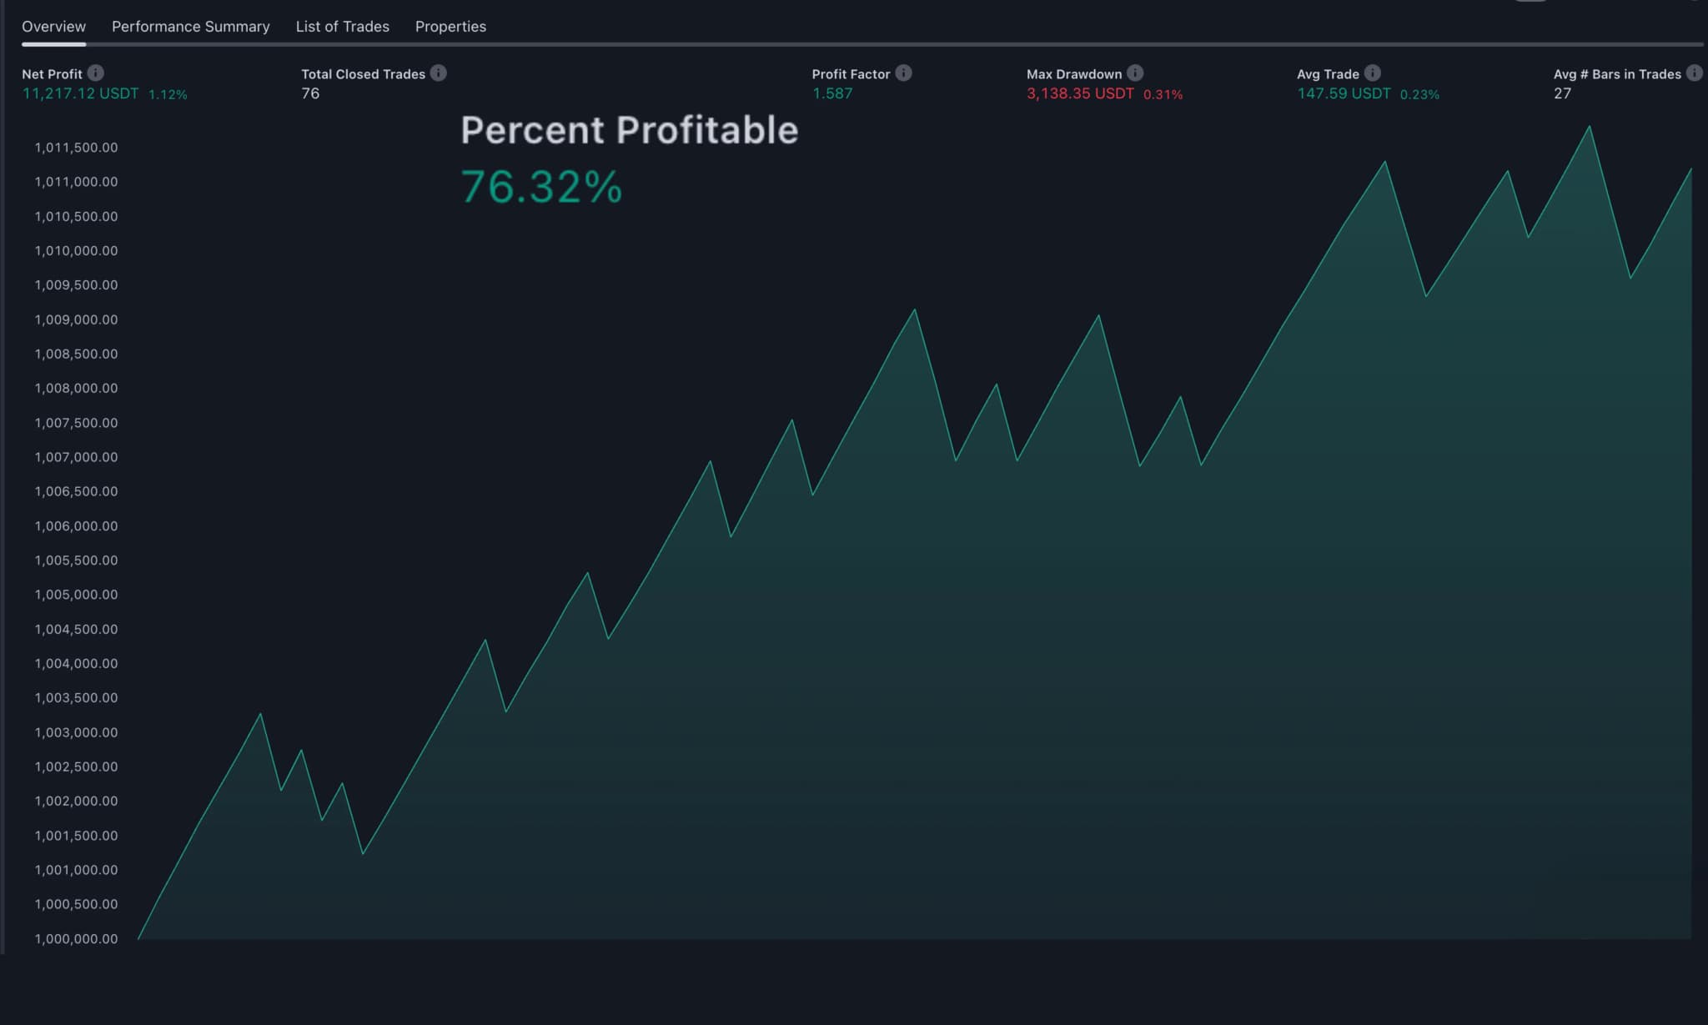Click the peak of the equity curve
This screenshot has height=1025, width=1708.
[1589, 127]
